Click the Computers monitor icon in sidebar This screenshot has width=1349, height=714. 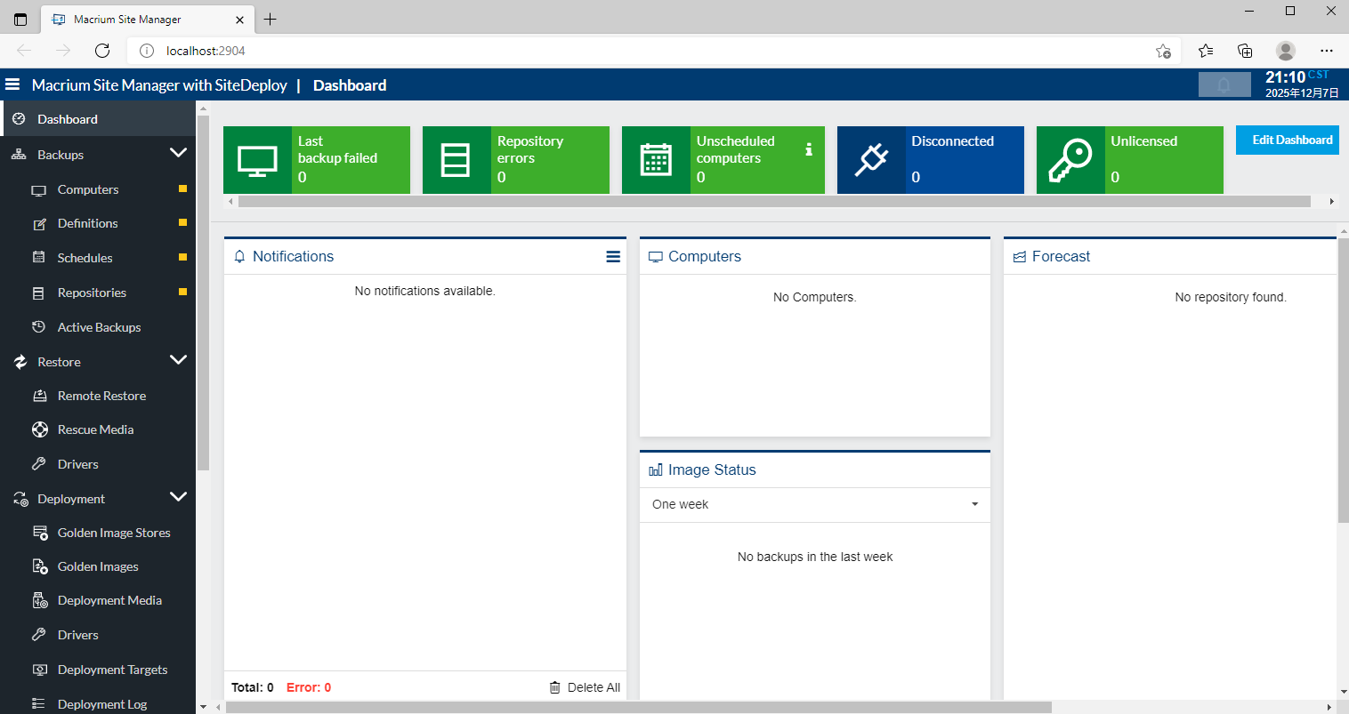pyautogui.click(x=38, y=190)
